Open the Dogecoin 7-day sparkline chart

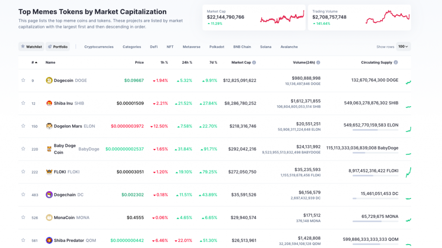pos(408,82)
